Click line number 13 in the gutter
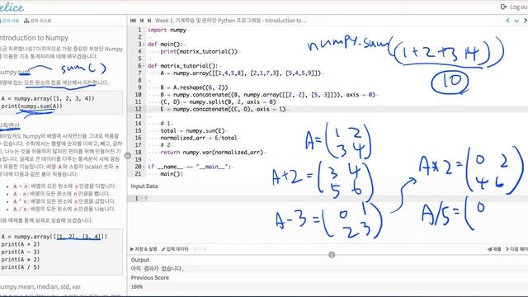Screen dimensions: 528x297 pos(138,116)
